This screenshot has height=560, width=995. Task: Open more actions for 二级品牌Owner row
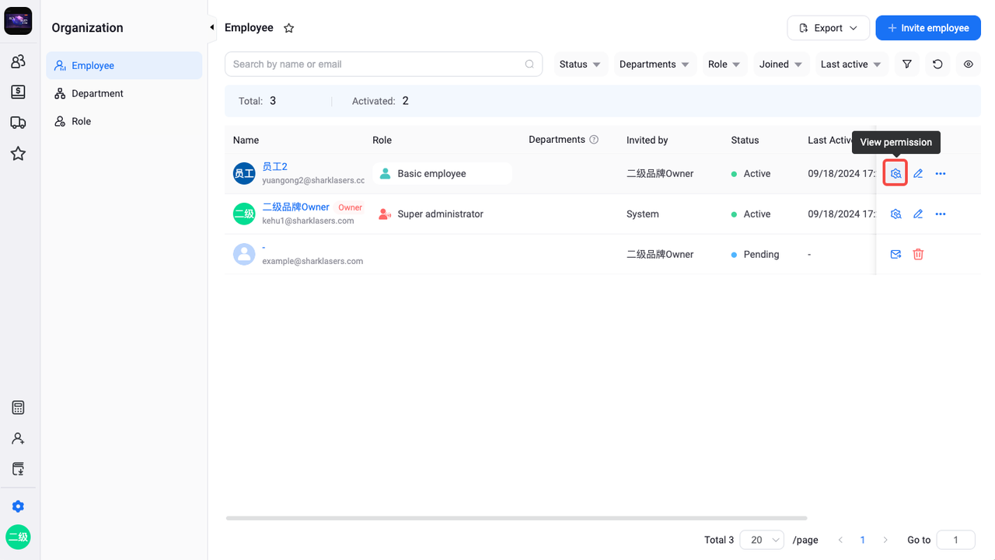(x=941, y=214)
